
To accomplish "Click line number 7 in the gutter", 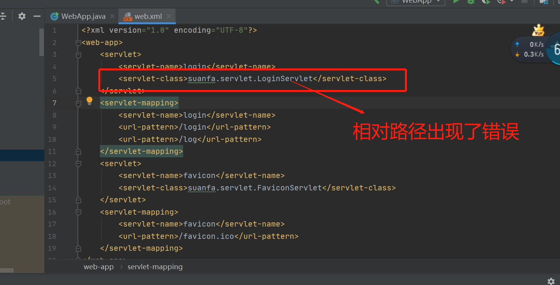I will pos(54,103).
